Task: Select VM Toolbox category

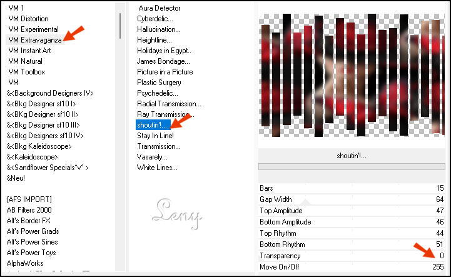Action: [x=26, y=72]
